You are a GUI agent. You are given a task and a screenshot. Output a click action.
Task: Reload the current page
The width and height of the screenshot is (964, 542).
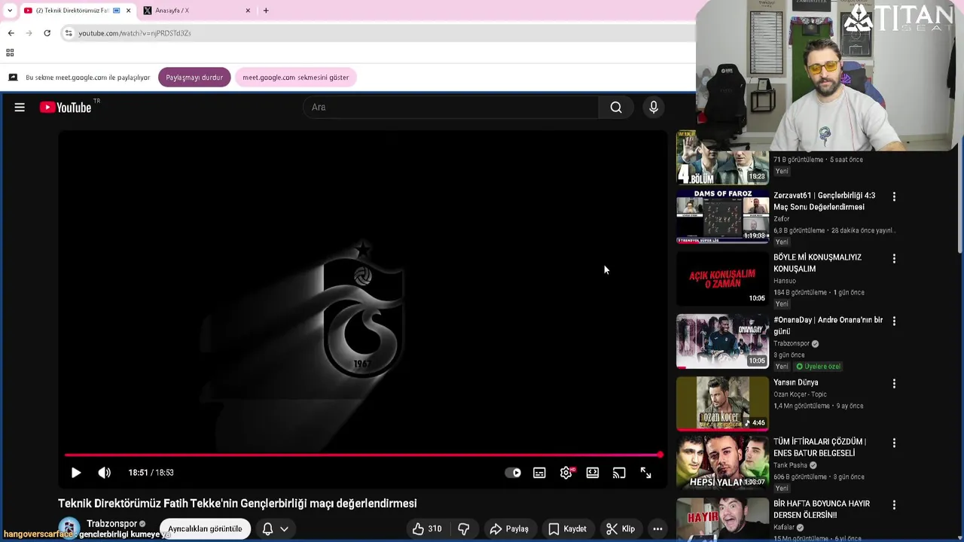[47, 33]
